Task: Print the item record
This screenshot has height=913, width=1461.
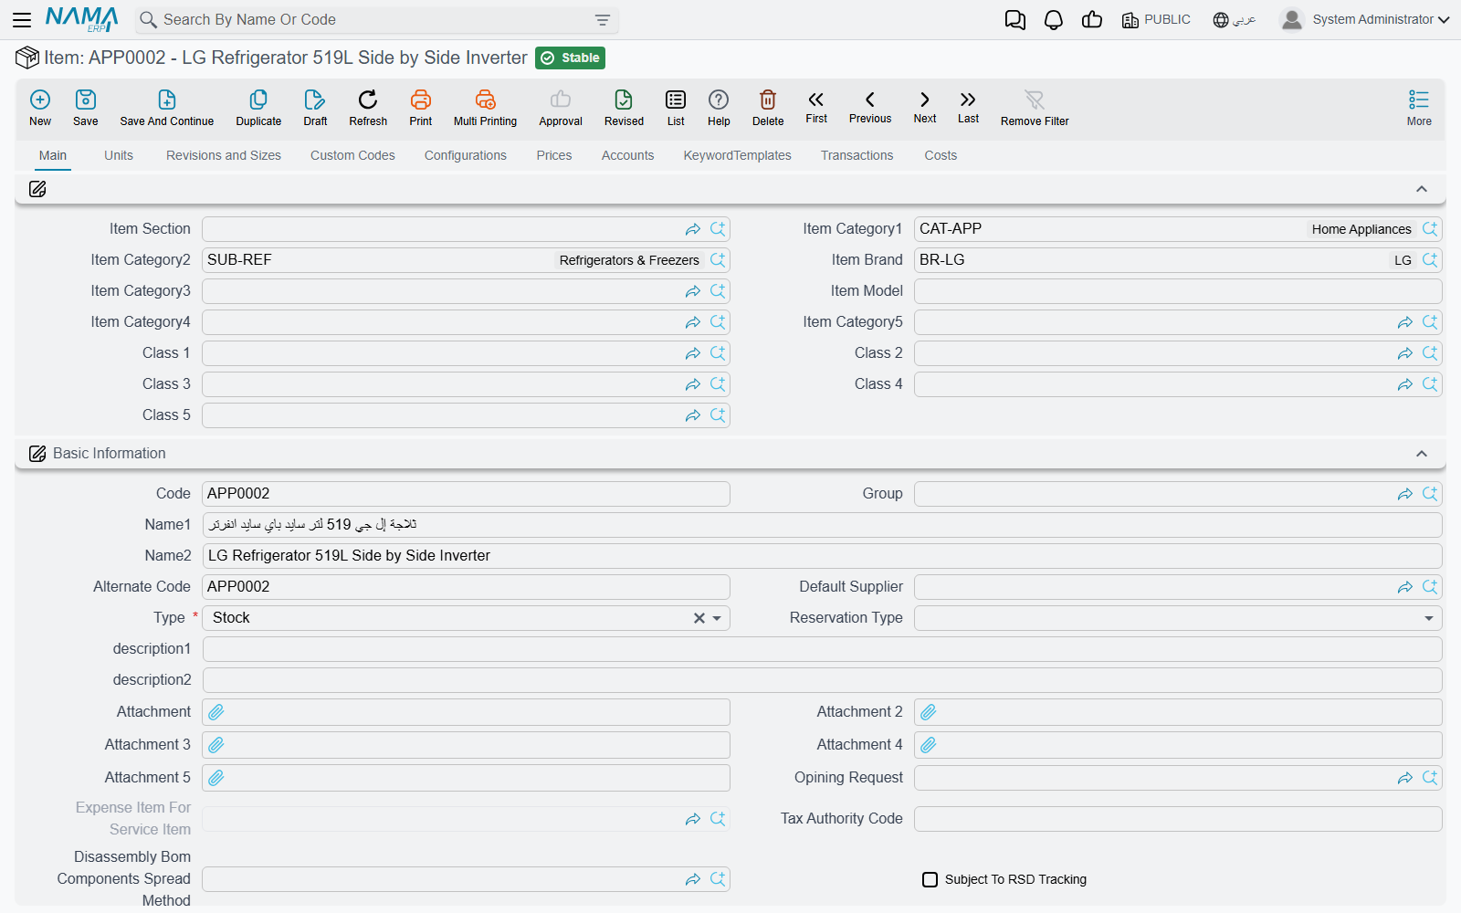Action: (421, 108)
